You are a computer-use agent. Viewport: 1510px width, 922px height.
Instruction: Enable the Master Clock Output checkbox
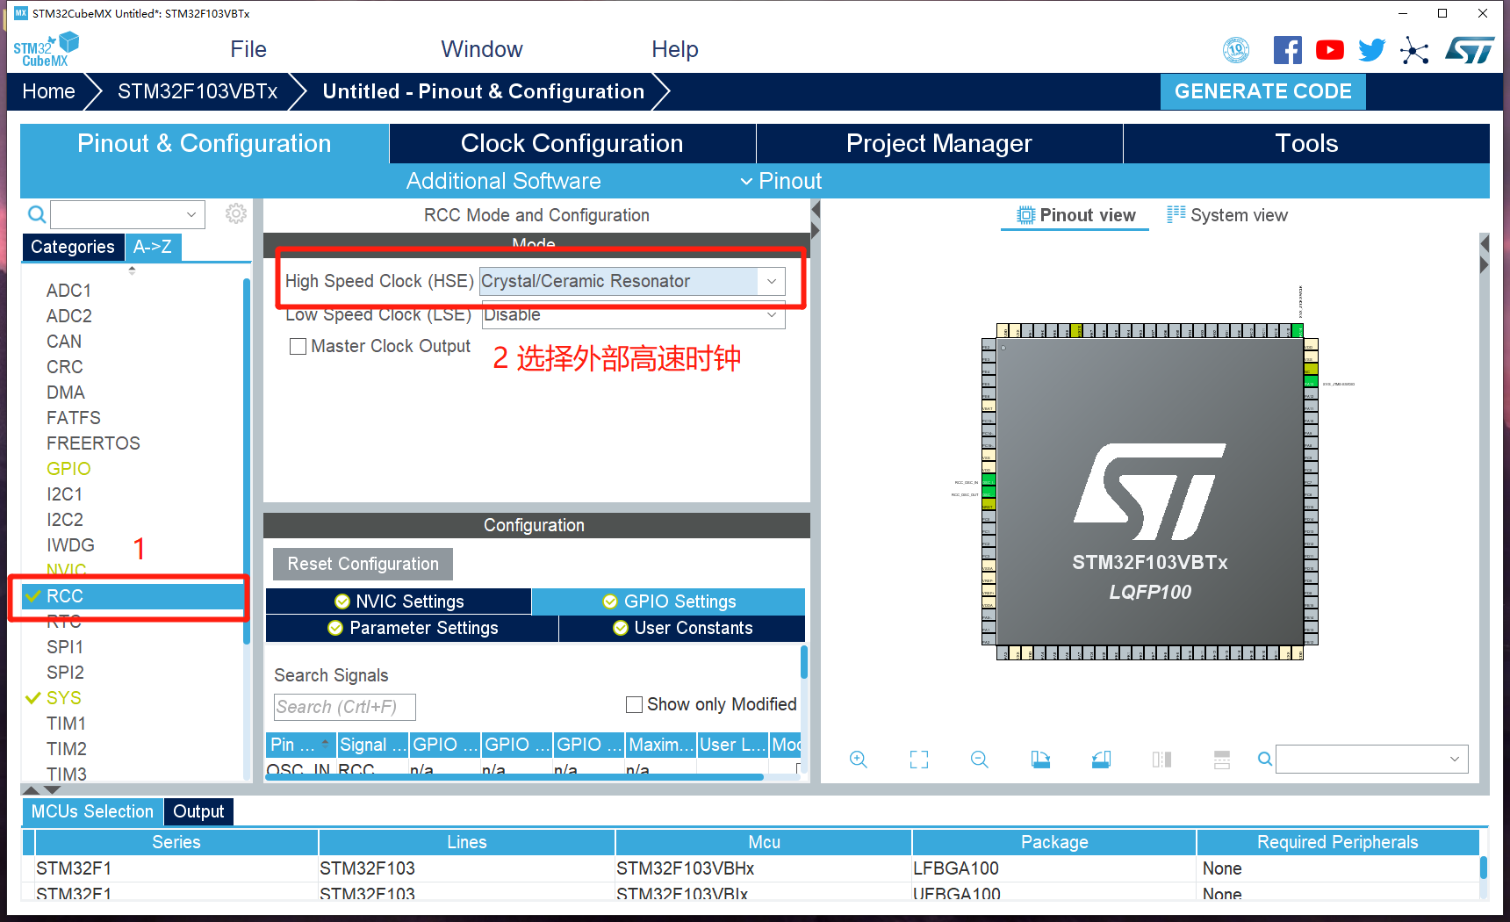coord(298,347)
